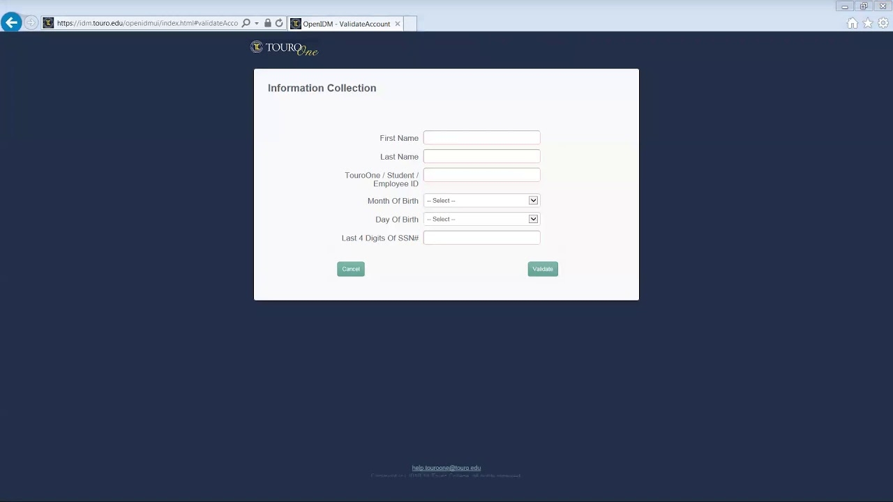Open the address bar autocomplete dropdown arrow
The image size is (893, 502).
point(257,23)
